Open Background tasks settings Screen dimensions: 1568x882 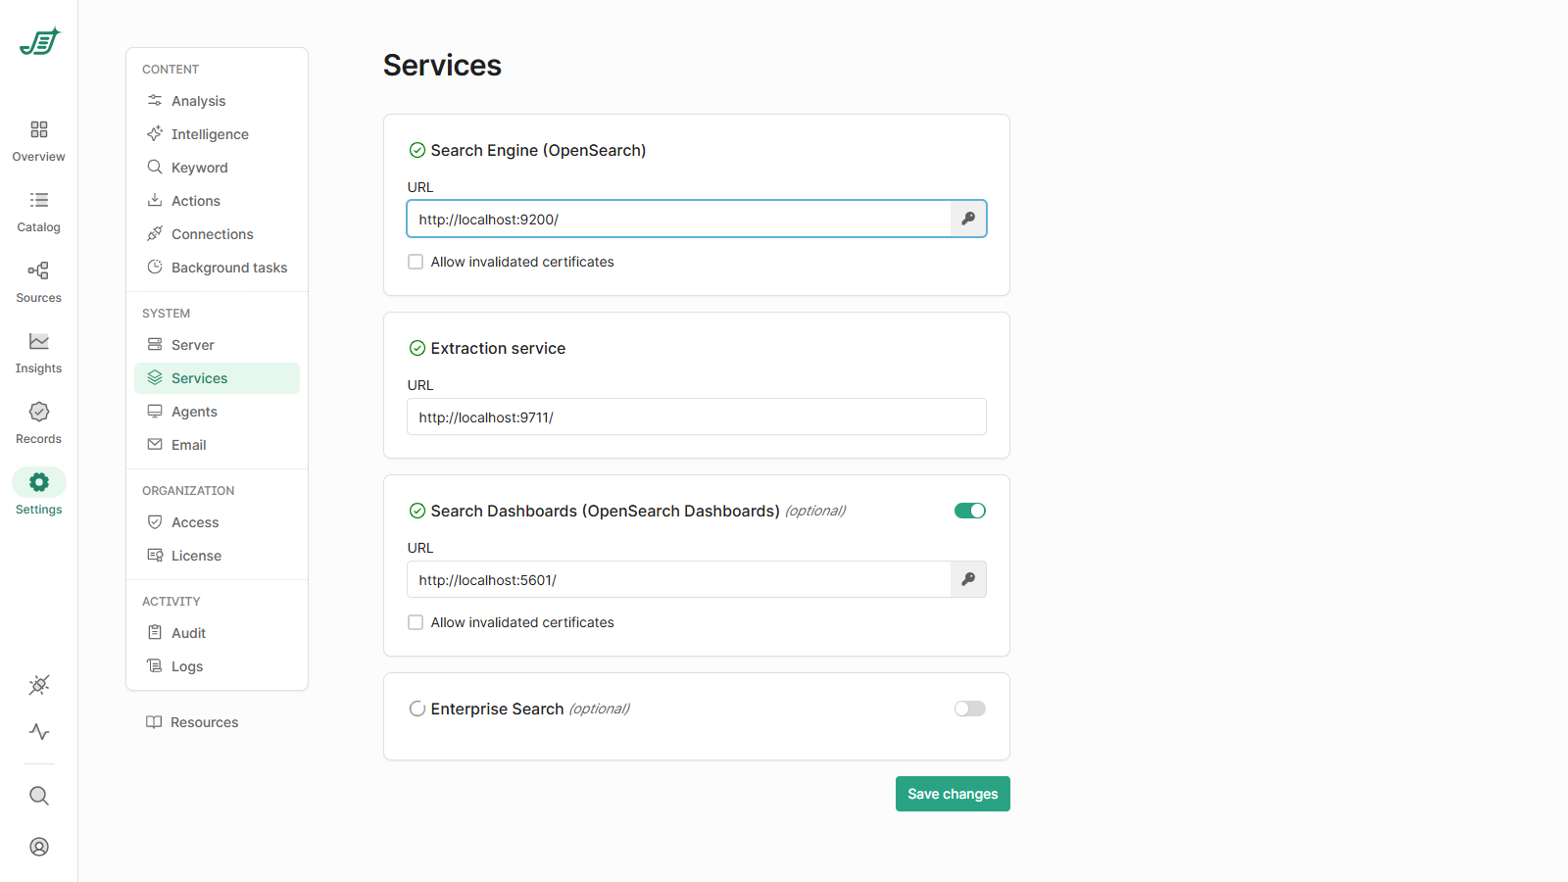click(x=217, y=268)
